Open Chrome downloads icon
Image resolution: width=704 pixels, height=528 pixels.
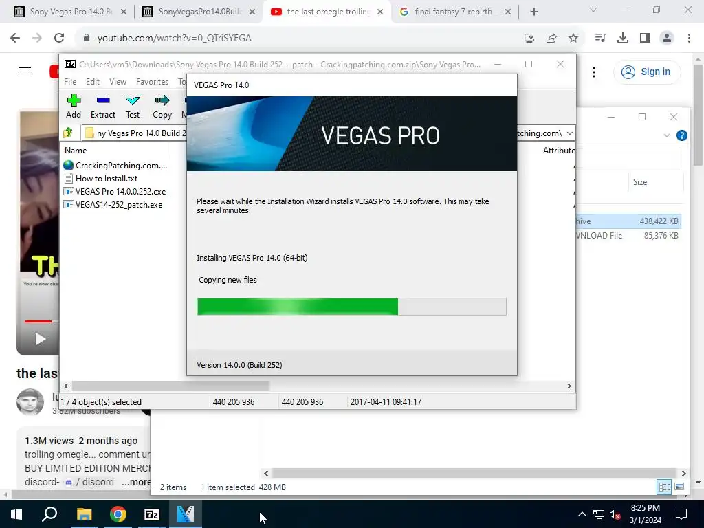(x=622, y=38)
